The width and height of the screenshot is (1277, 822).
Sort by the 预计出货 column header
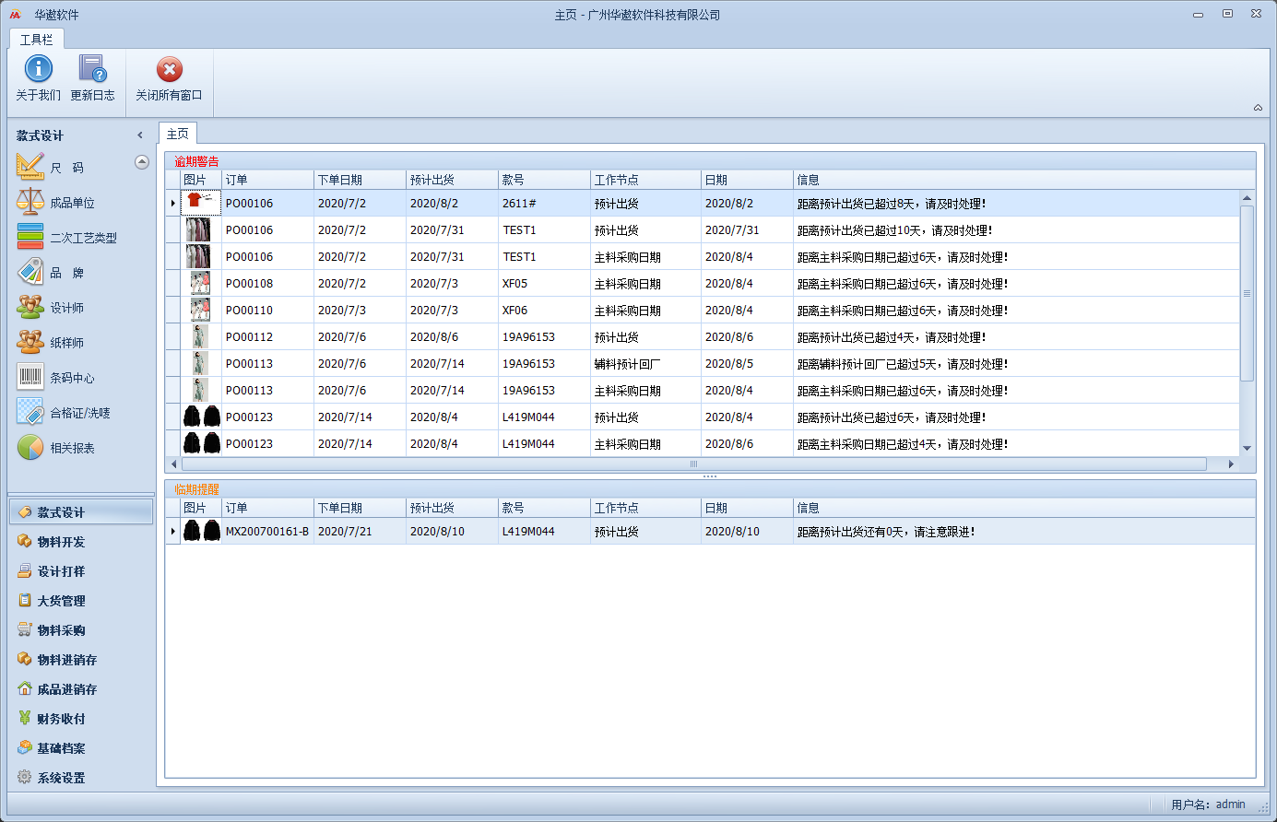point(451,180)
